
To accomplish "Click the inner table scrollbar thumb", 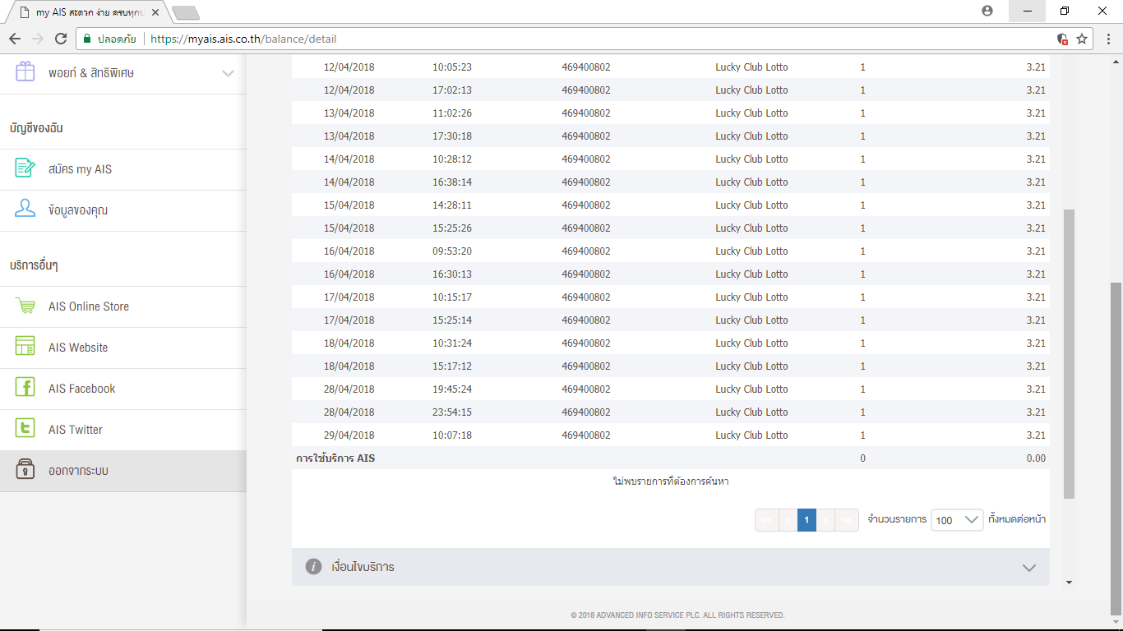I will tap(1069, 353).
